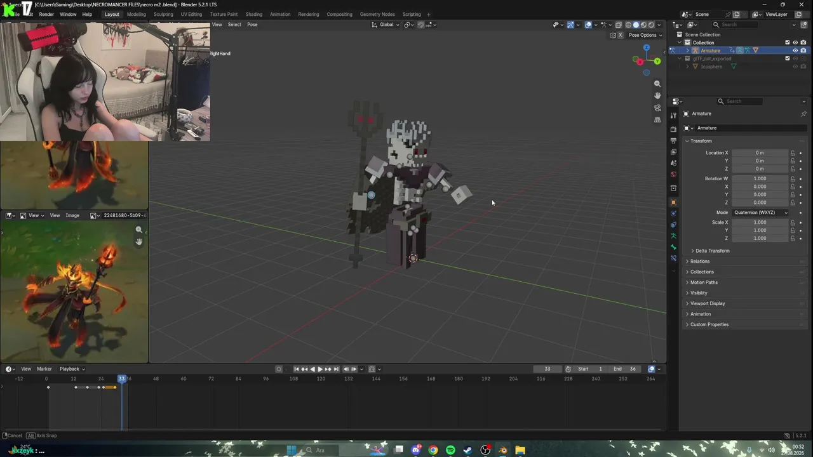Image resolution: width=813 pixels, height=457 pixels.
Task: Open Quaternion (WXYZ) rotation mode dropdown
Action: click(760, 213)
